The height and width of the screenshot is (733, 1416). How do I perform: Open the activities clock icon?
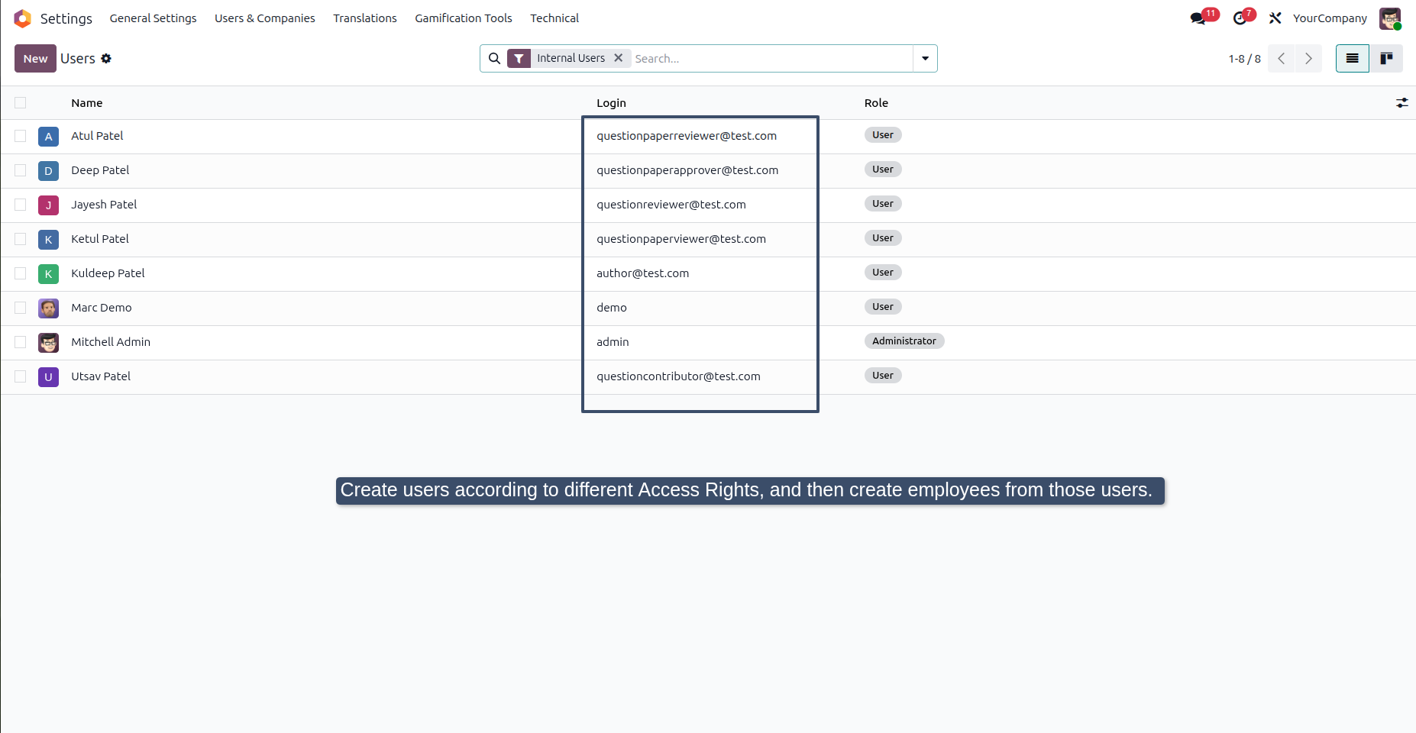[1240, 18]
